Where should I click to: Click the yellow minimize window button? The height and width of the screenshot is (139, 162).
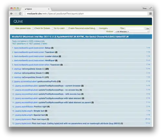(15, 8)
